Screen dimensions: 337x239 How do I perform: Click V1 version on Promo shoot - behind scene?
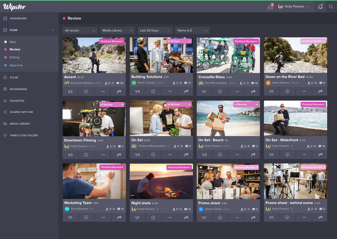(x=271, y=217)
